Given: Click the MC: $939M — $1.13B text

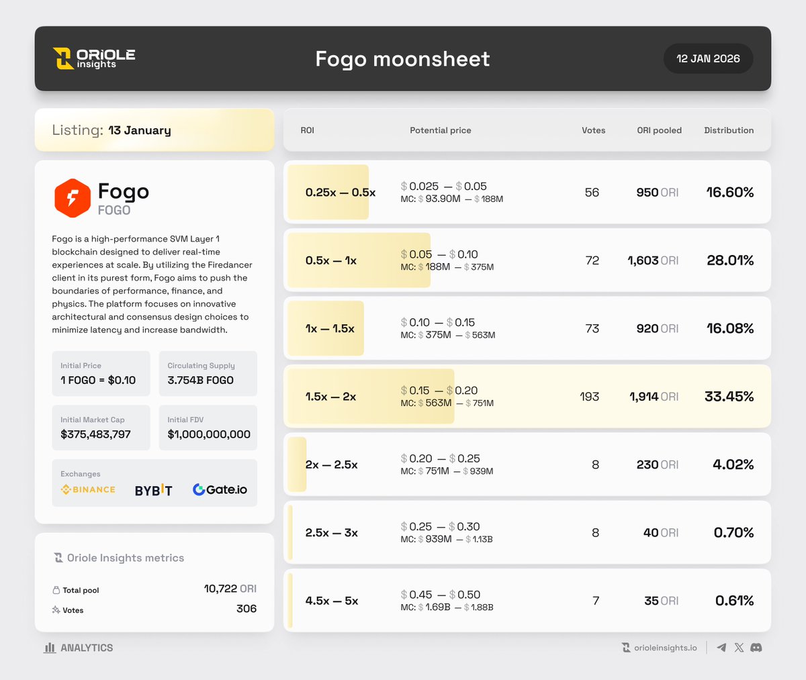Looking at the screenshot, I should tap(447, 539).
